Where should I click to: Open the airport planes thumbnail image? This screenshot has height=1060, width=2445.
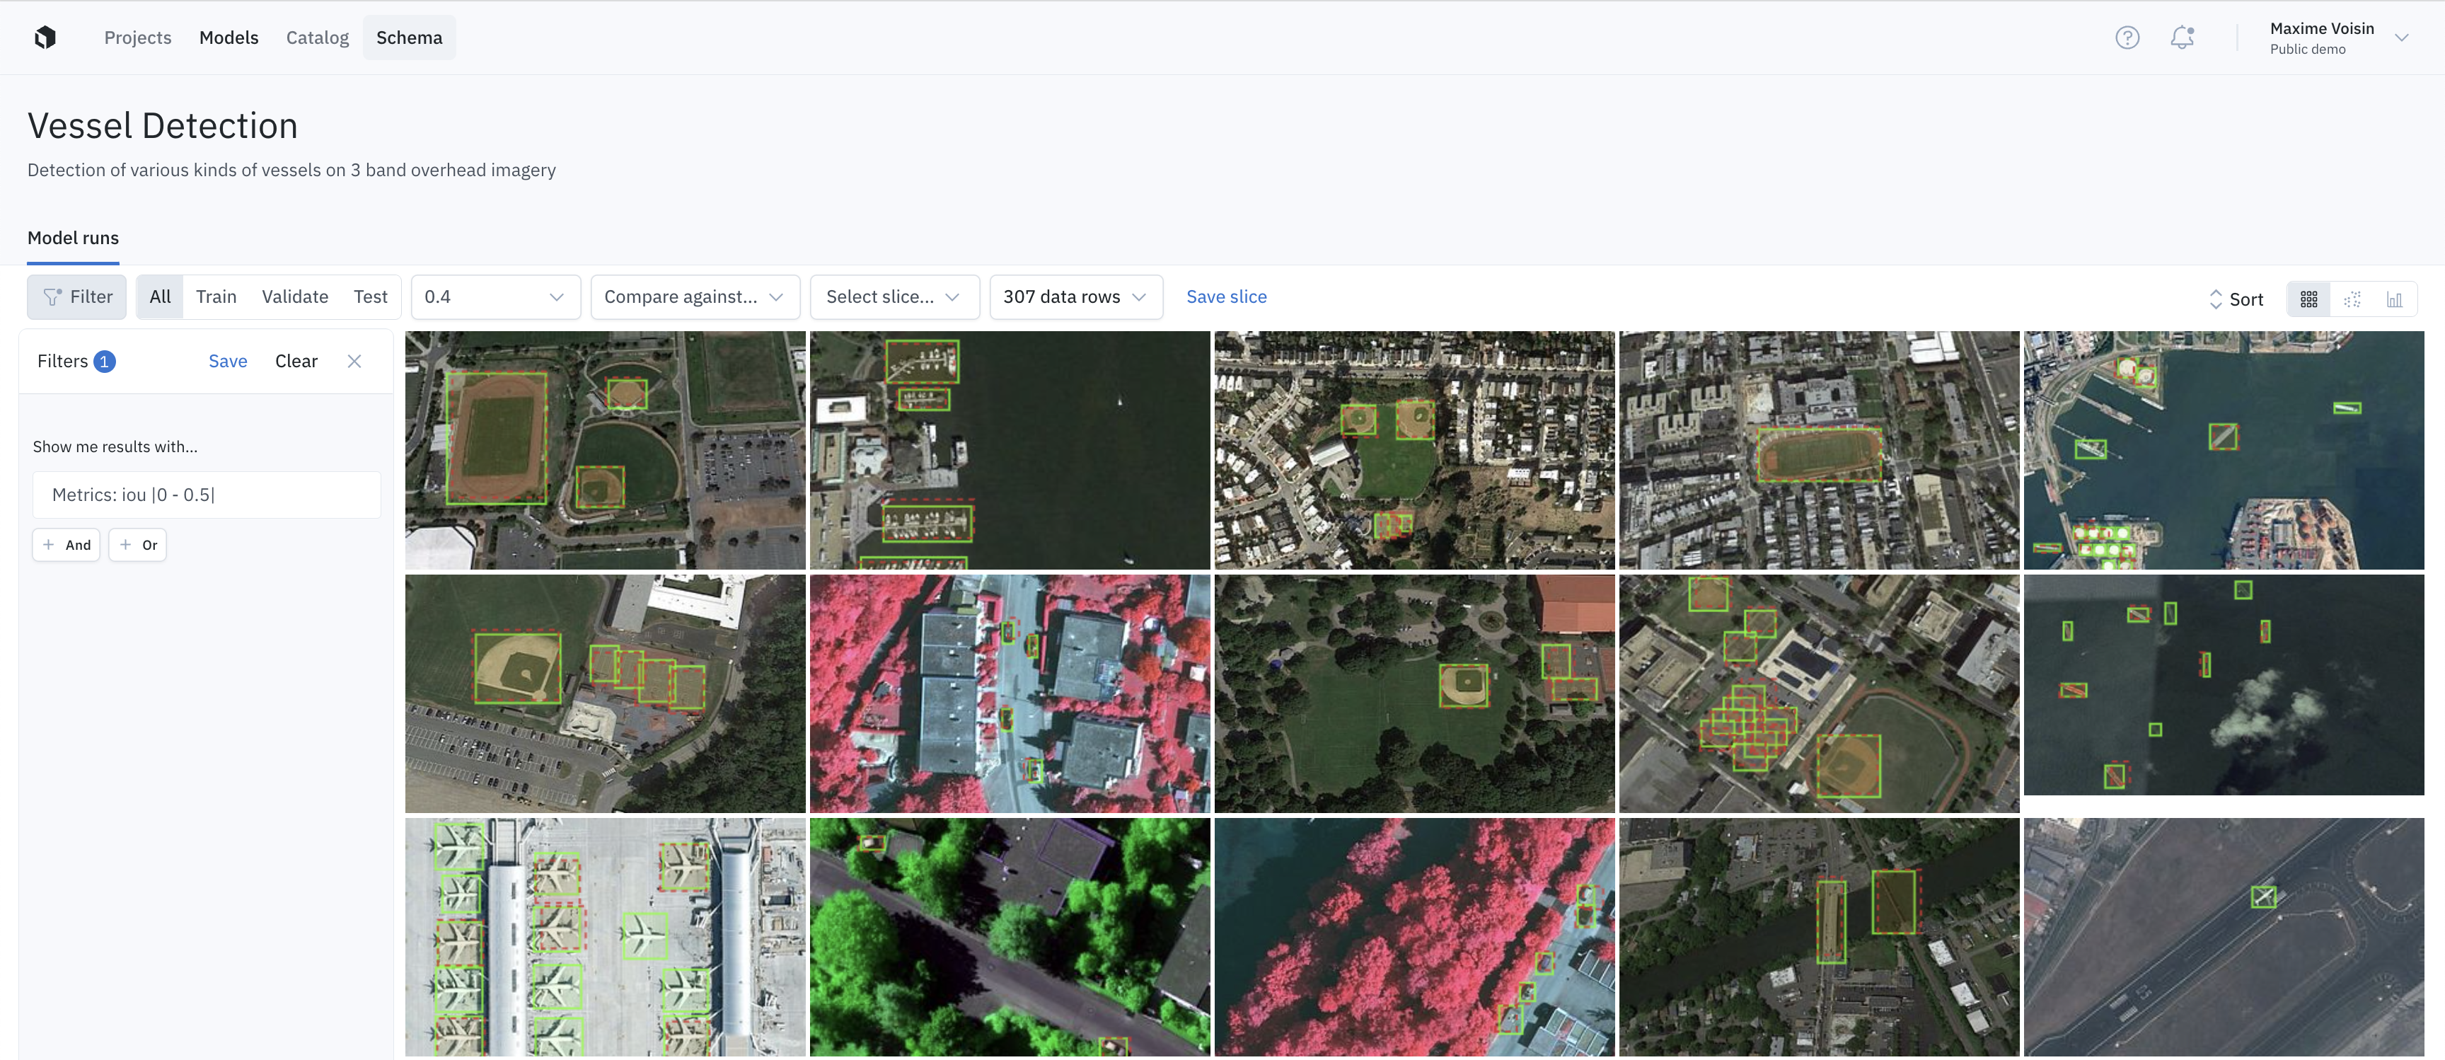605,937
